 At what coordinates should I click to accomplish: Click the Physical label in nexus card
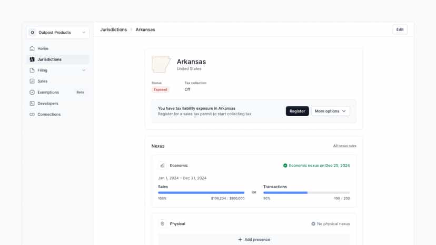[x=177, y=223]
